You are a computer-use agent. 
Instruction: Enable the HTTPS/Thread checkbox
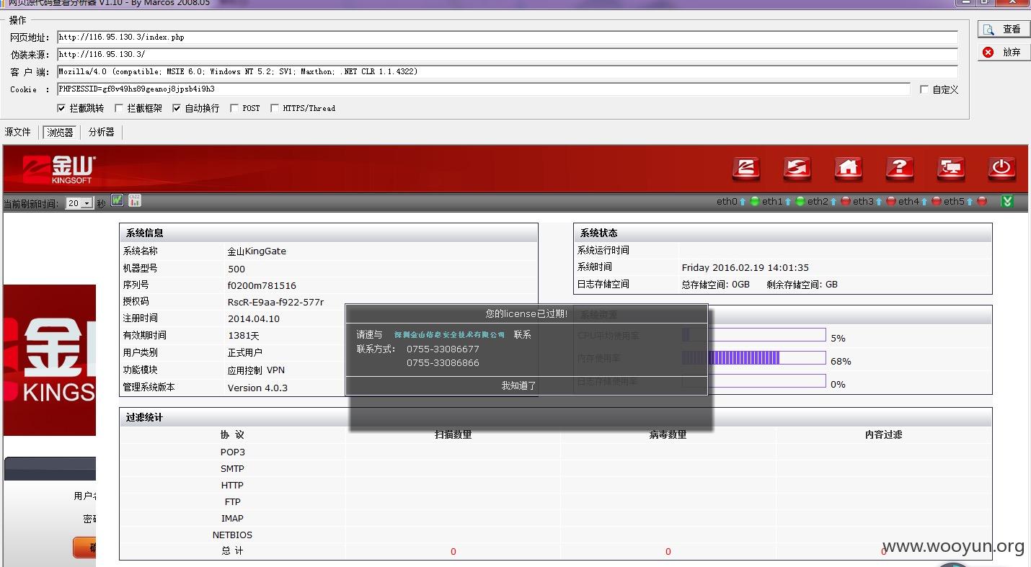[x=275, y=108]
